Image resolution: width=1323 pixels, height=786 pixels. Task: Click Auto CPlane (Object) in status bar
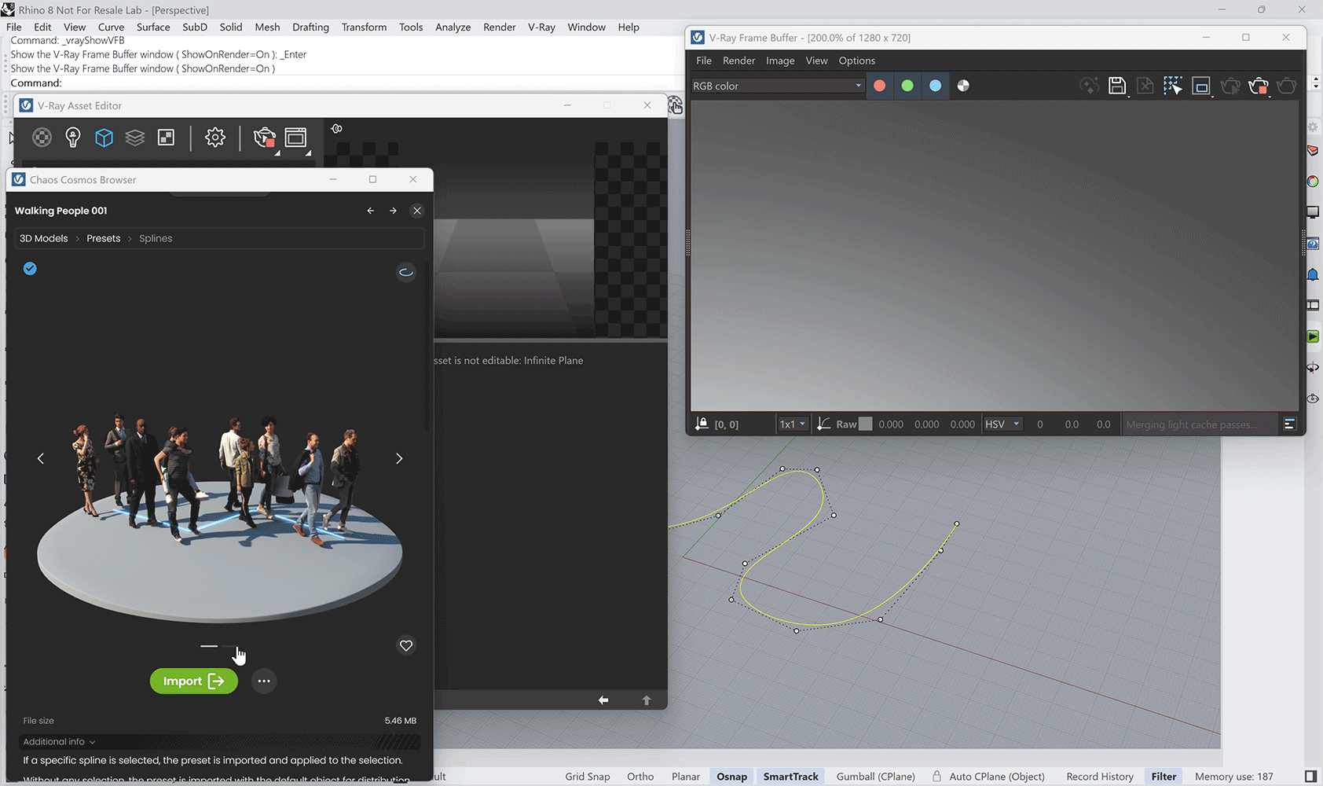tap(996, 777)
